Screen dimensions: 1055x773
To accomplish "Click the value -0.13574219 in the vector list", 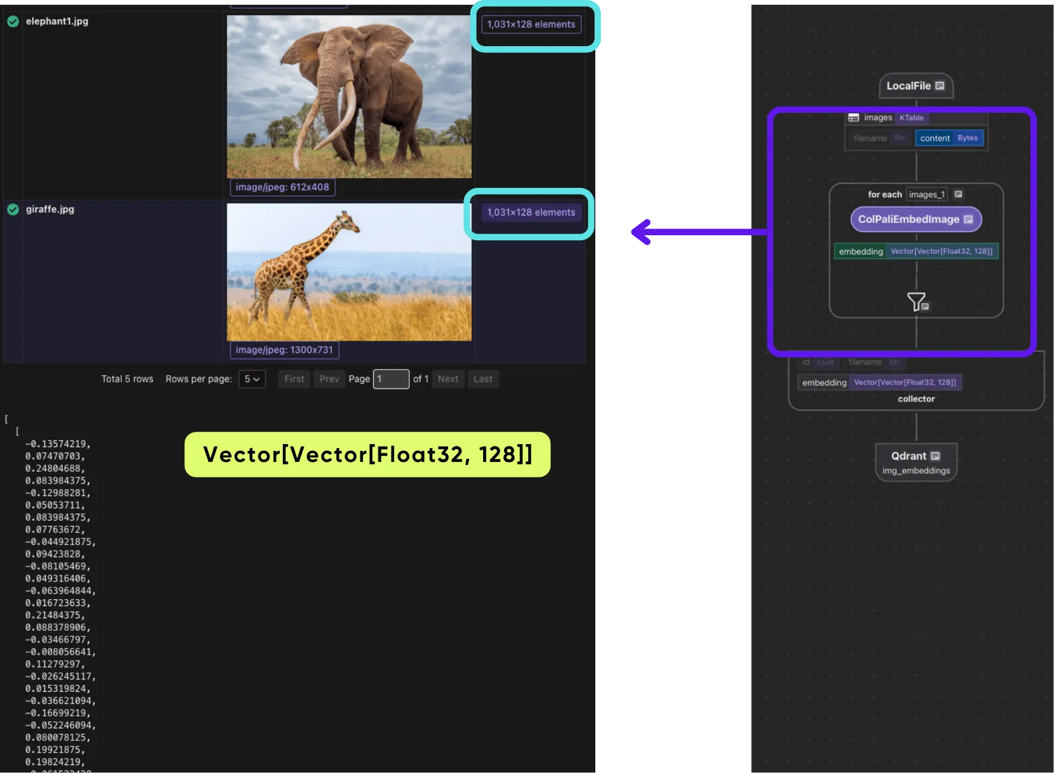I will tap(58, 444).
